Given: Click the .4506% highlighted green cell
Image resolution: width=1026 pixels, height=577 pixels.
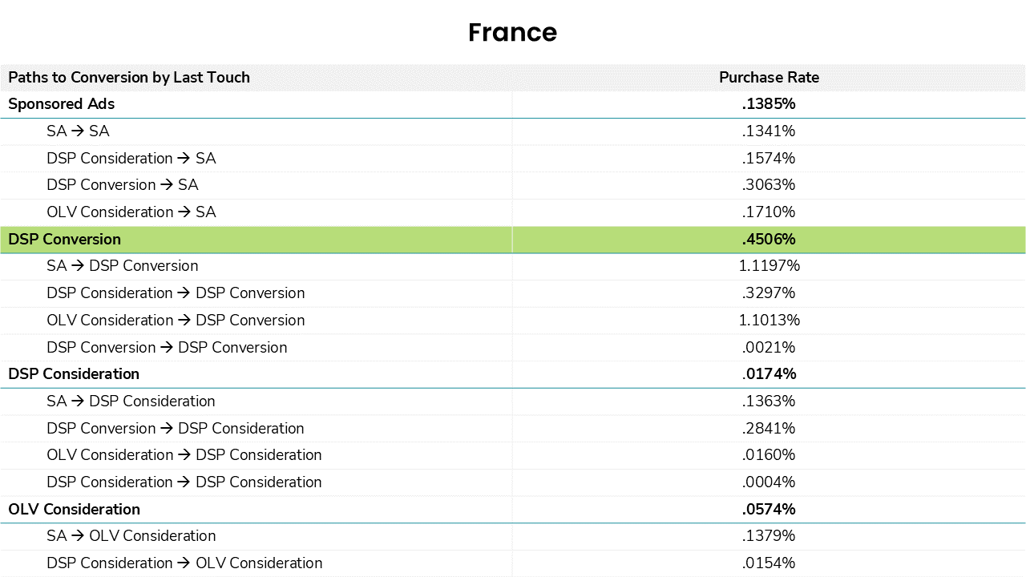Looking at the screenshot, I should point(769,240).
